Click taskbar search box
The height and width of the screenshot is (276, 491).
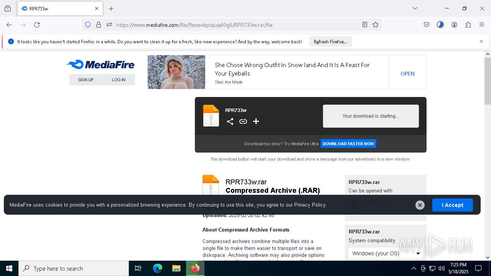click(x=74, y=268)
